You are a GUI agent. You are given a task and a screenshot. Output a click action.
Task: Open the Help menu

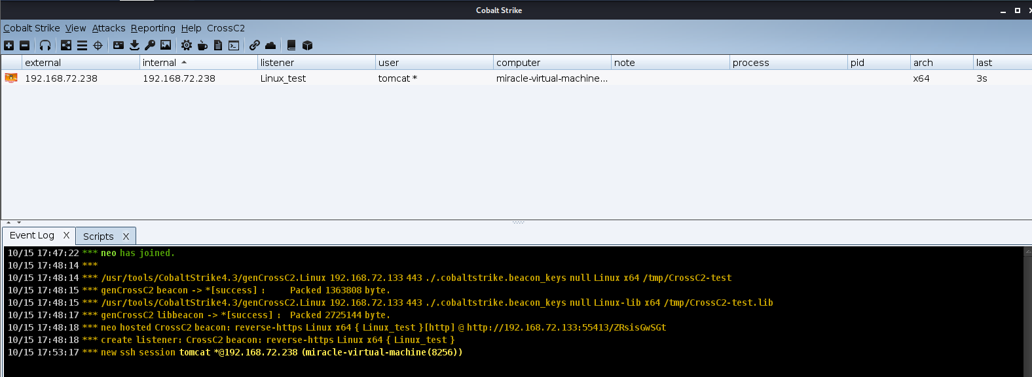[191, 28]
